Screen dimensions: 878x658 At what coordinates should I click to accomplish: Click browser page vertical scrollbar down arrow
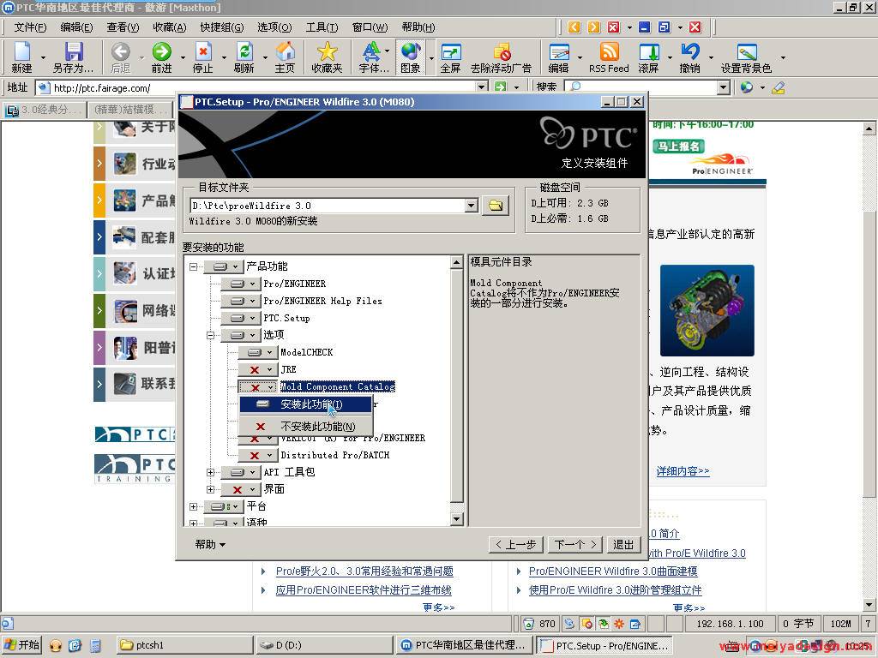point(869,605)
